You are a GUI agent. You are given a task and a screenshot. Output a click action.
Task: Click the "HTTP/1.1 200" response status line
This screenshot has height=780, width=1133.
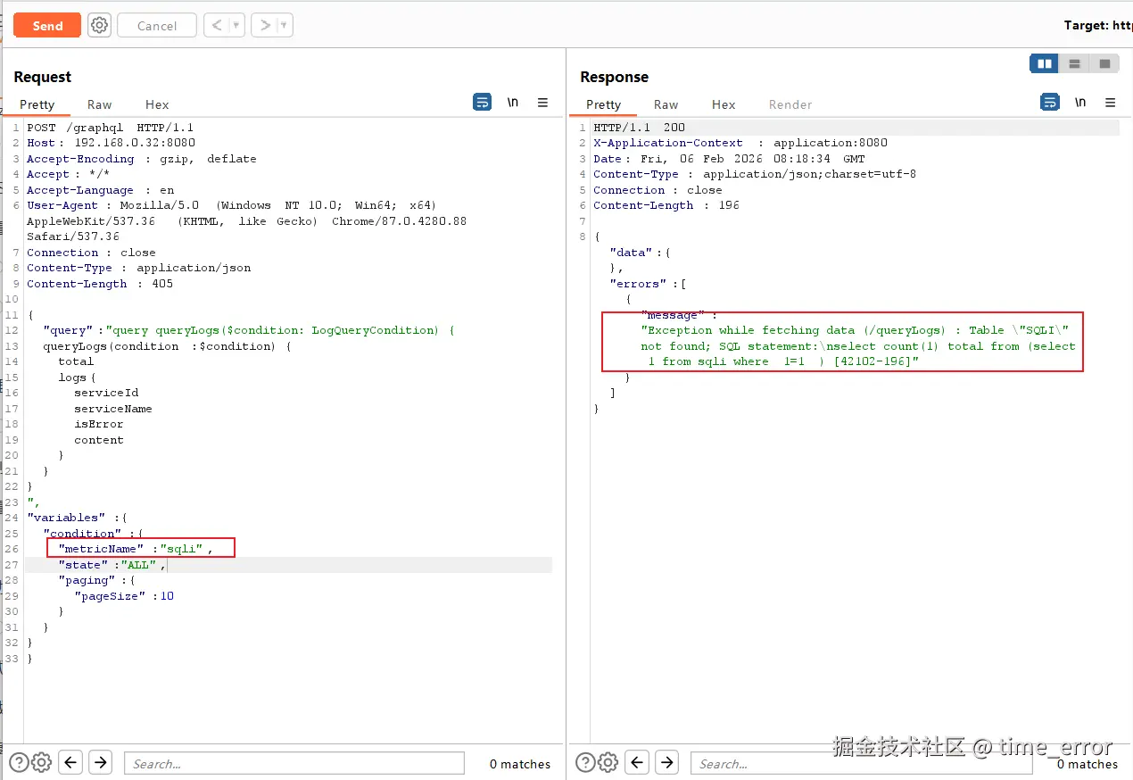pyautogui.click(x=640, y=128)
